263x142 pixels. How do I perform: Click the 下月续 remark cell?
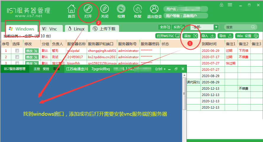click(x=243, y=51)
